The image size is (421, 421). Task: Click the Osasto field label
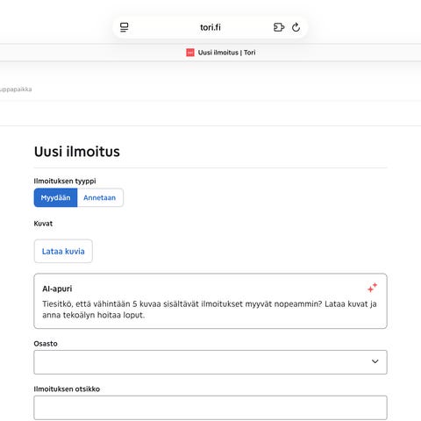(46, 344)
